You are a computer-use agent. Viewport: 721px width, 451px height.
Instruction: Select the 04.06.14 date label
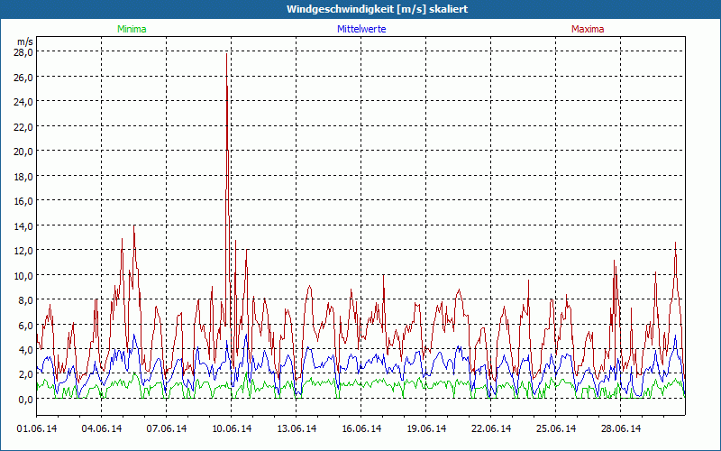tap(102, 428)
